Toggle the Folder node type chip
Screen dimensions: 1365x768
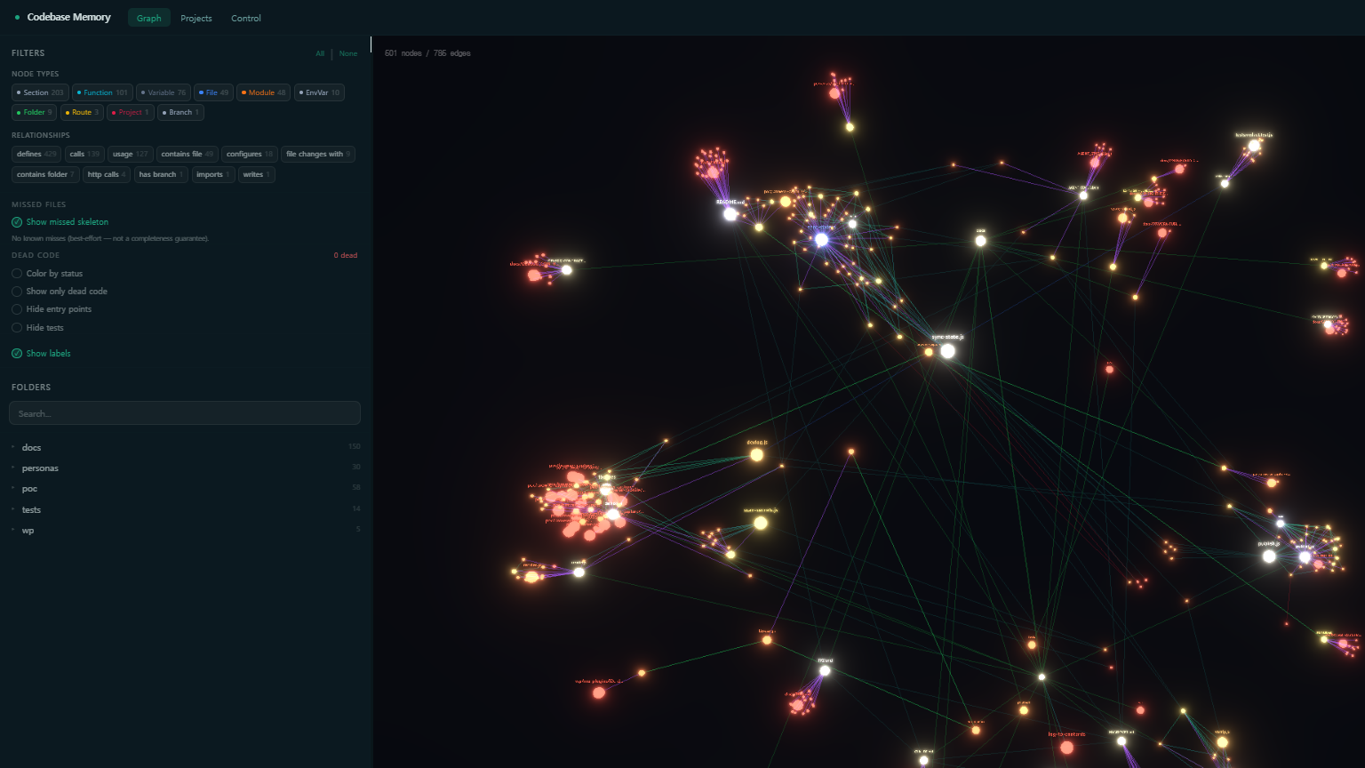[x=34, y=112]
